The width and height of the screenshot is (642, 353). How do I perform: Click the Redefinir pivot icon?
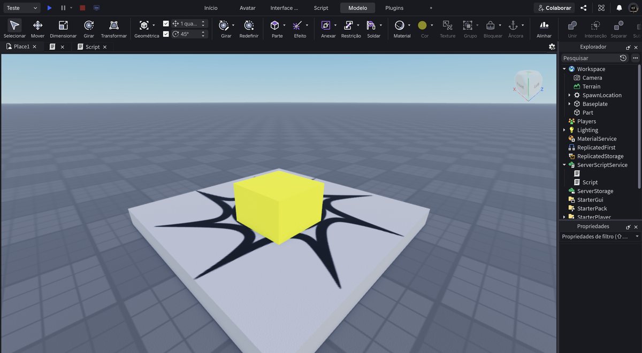coord(249,25)
